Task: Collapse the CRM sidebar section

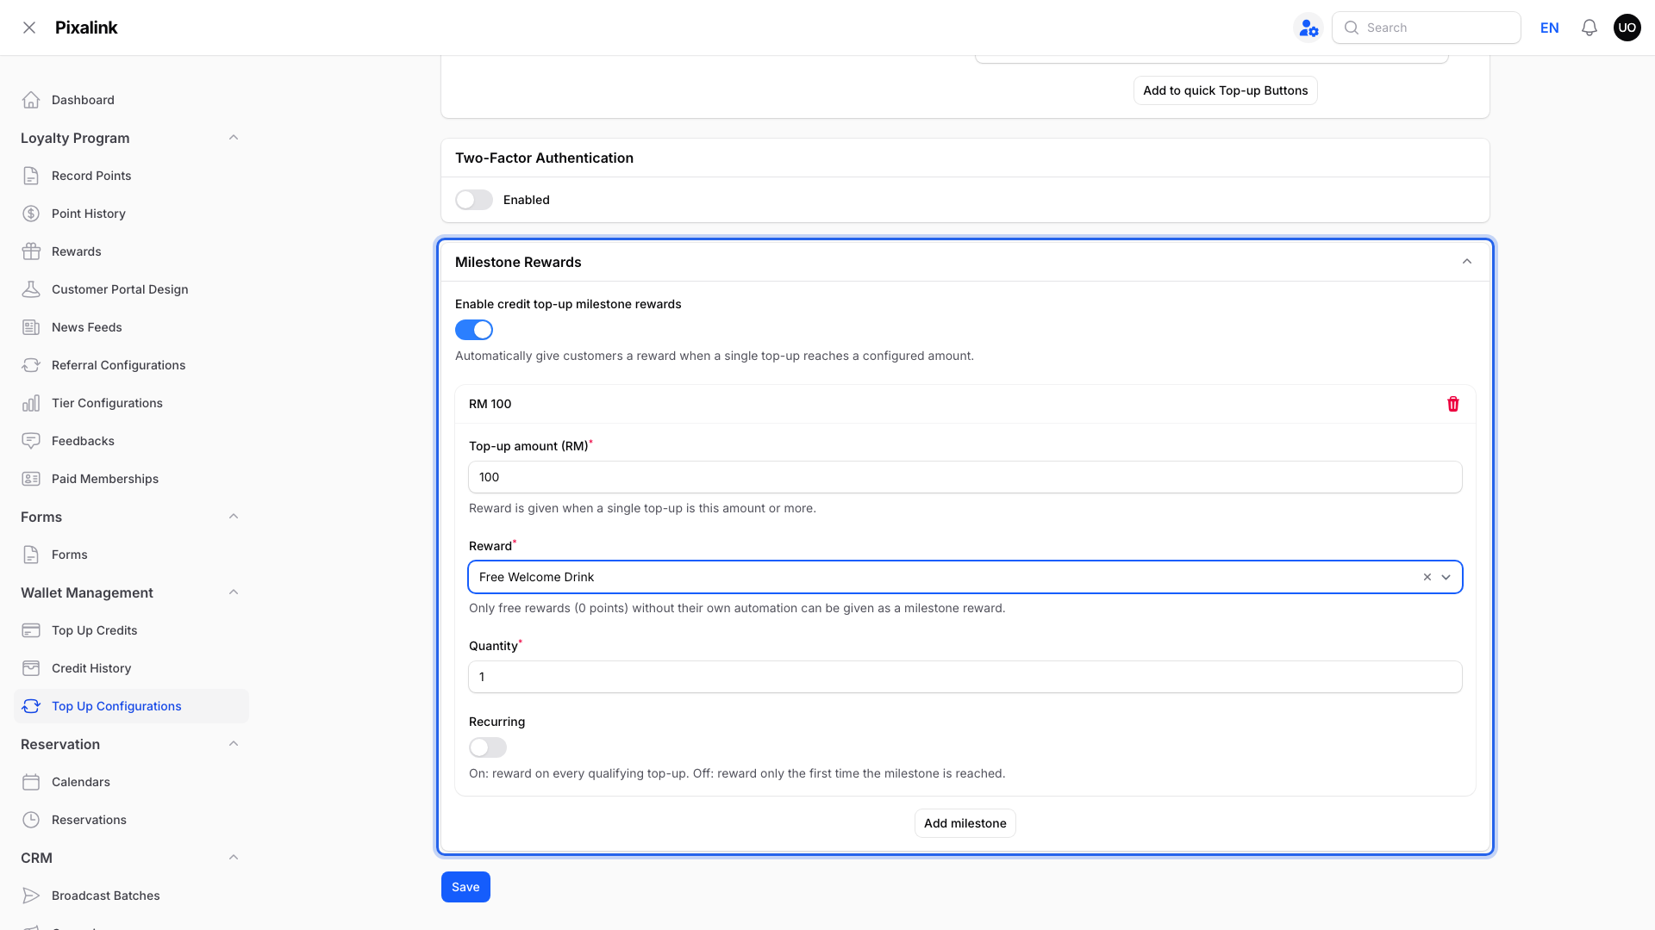Action: click(234, 858)
